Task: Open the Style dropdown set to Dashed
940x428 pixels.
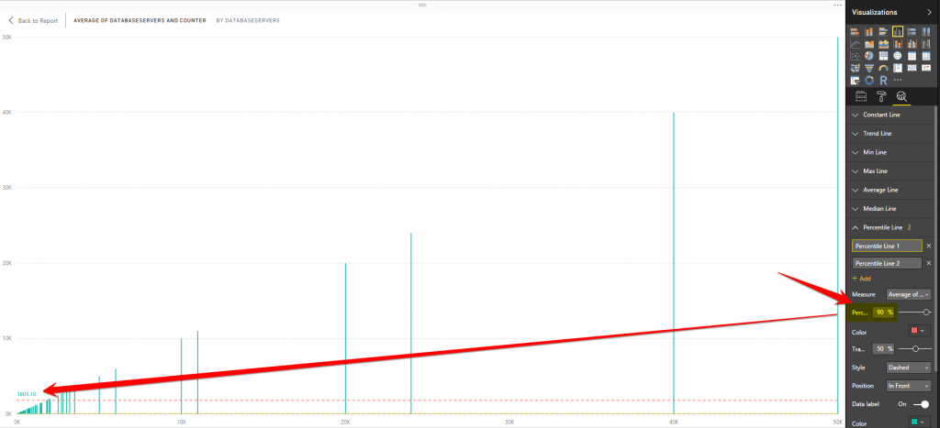Action: click(909, 367)
